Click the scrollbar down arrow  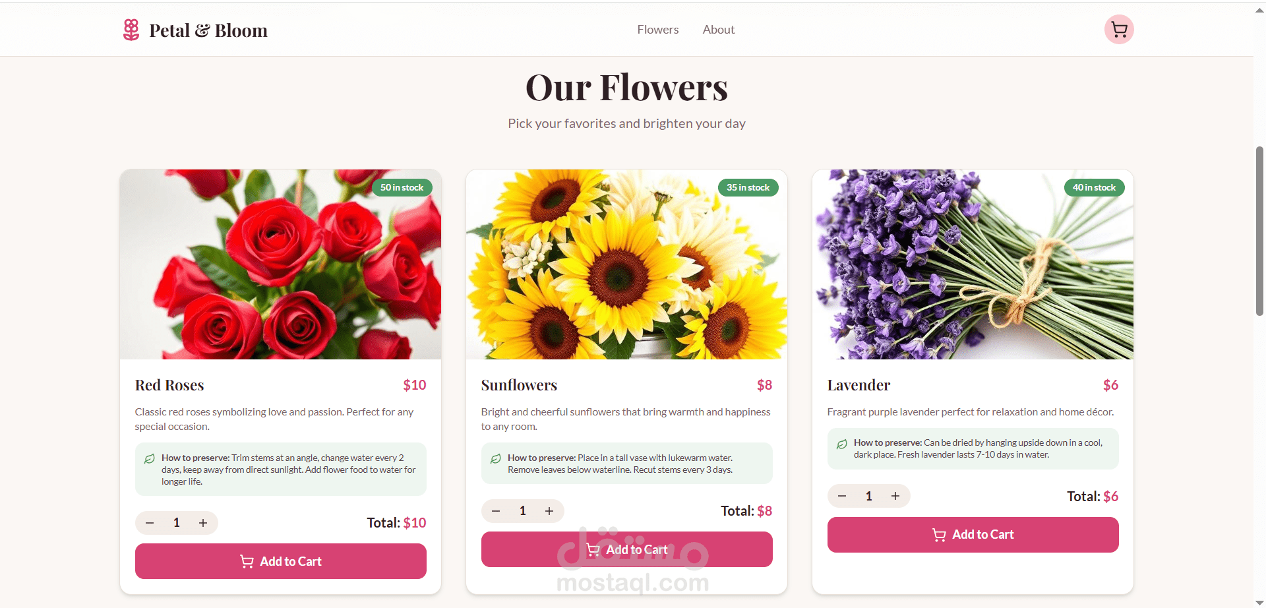point(1259,603)
